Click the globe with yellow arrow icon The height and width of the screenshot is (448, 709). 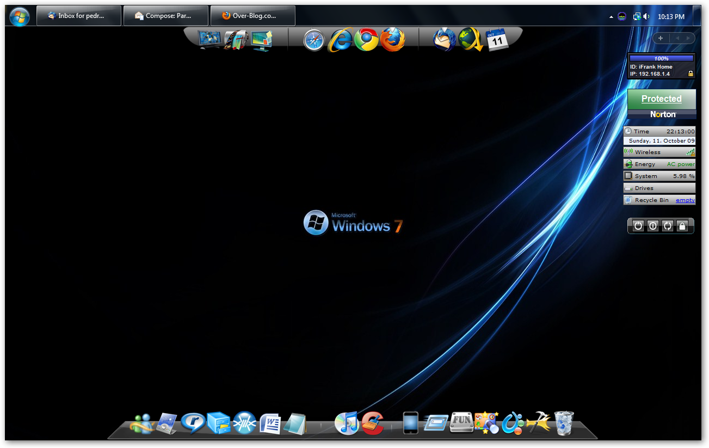pyautogui.click(x=471, y=40)
